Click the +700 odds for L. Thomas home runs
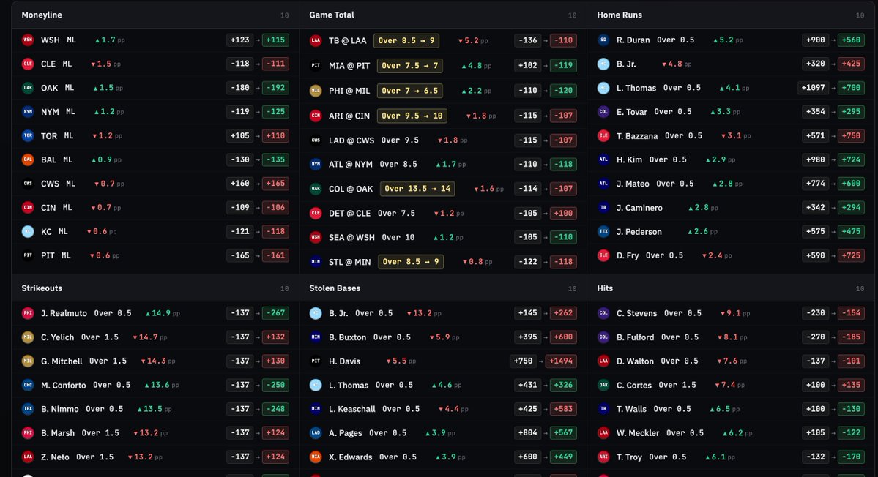 [x=851, y=88]
